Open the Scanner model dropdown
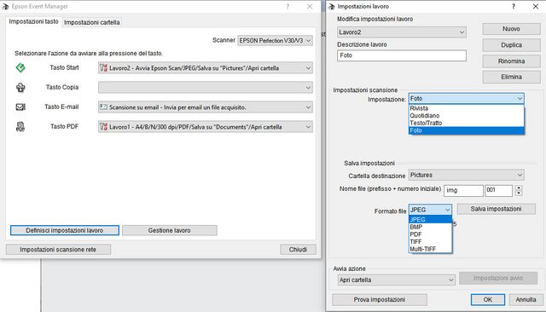This screenshot has height=312, width=546. [x=275, y=40]
